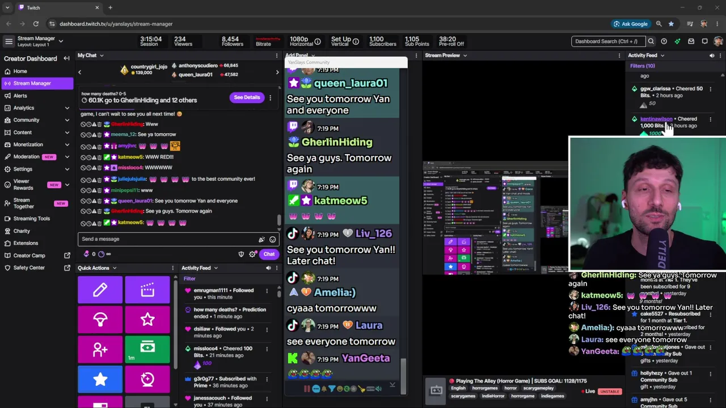Mute the right Activity Feed sounds
This screenshot has width=726, height=408.
712,56
